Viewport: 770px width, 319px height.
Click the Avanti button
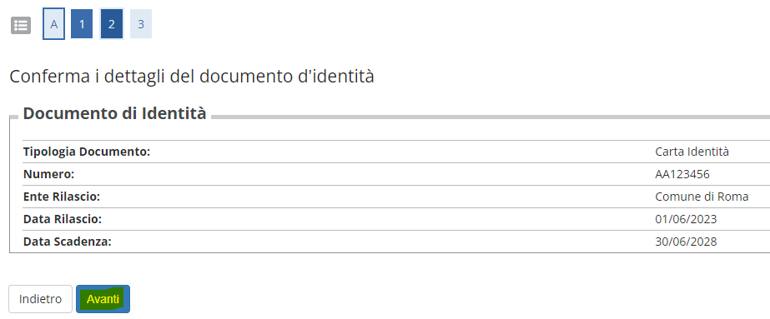[103, 299]
